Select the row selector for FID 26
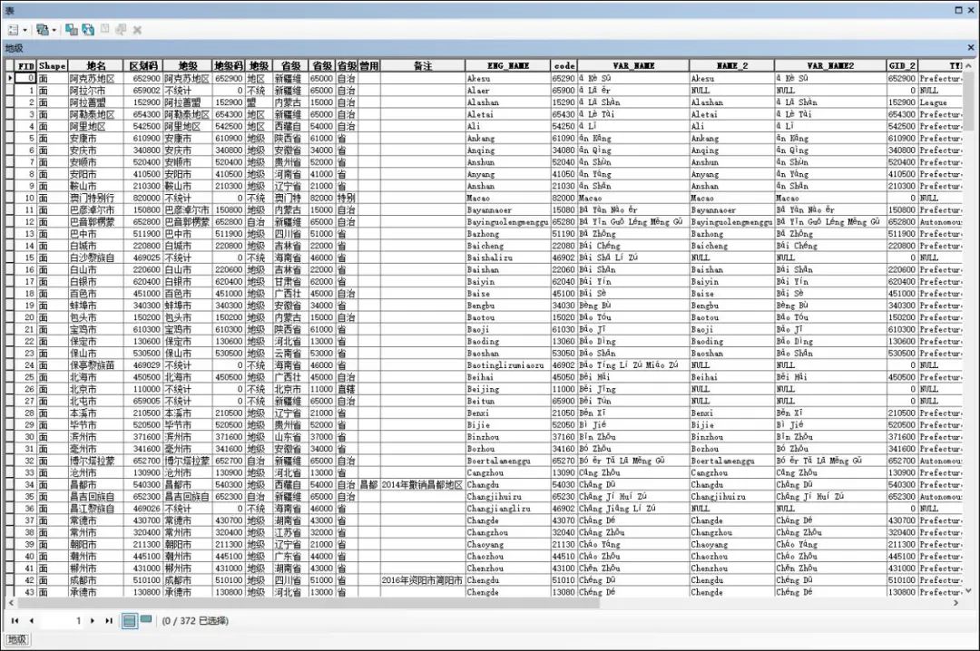980x651 pixels. click(x=10, y=389)
